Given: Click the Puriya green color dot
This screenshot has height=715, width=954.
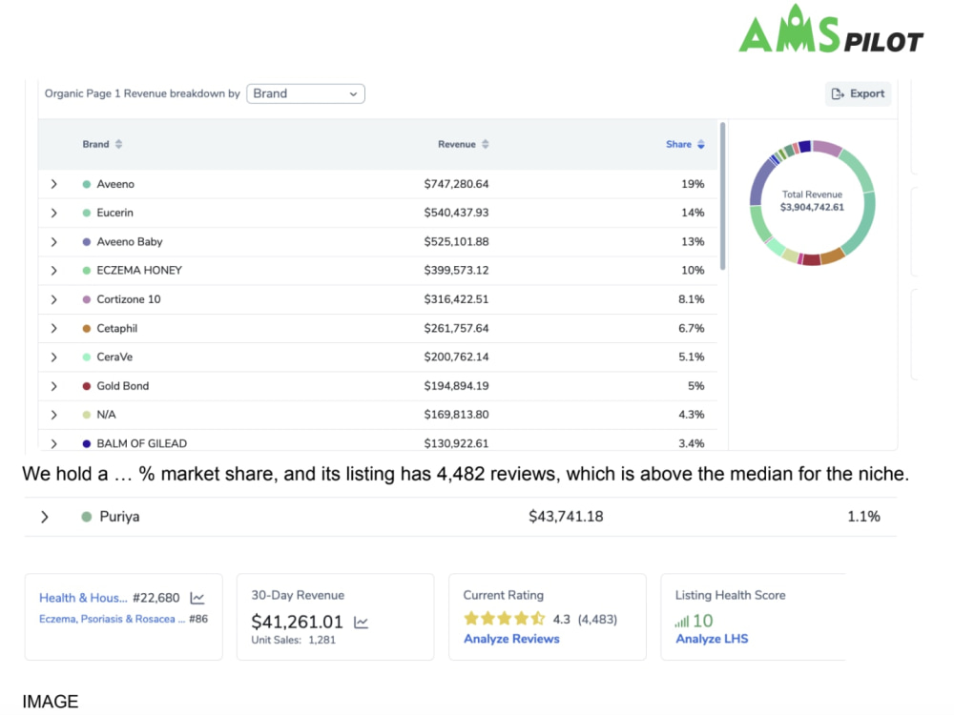Looking at the screenshot, I should pos(87,517).
